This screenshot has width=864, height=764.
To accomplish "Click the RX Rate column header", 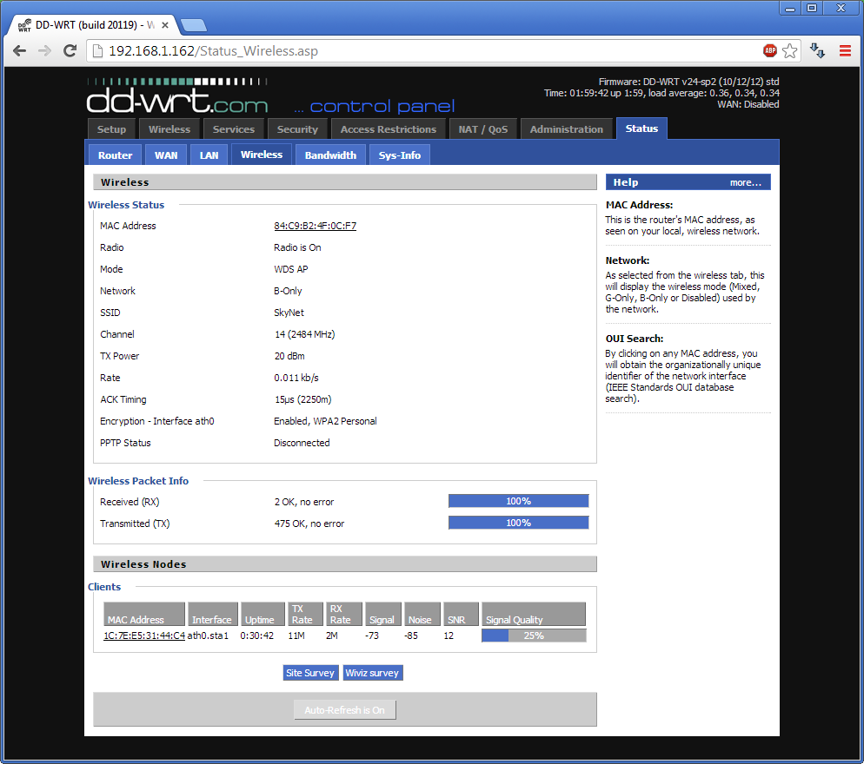I will 344,614.
